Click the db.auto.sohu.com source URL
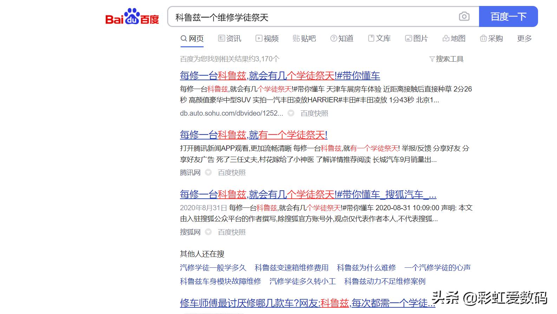The width and height of the screenshot is (557, 314). [x=231, y=113]
